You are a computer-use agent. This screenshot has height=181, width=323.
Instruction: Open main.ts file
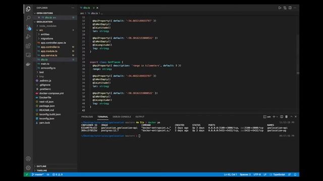(45, 64)
